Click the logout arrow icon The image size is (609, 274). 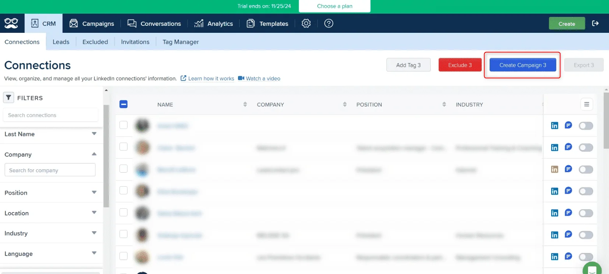tap(595, 23)
